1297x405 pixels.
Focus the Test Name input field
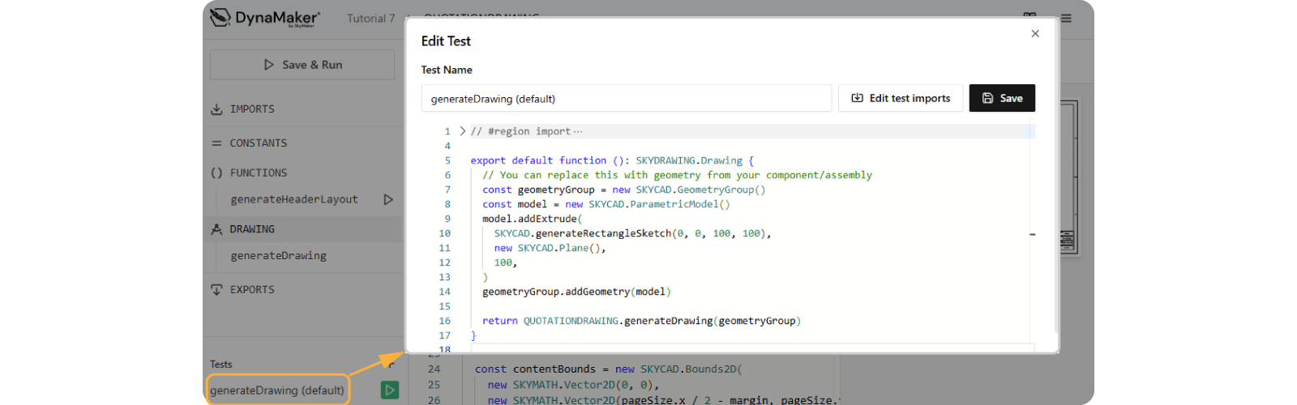(x=626, y=99)
